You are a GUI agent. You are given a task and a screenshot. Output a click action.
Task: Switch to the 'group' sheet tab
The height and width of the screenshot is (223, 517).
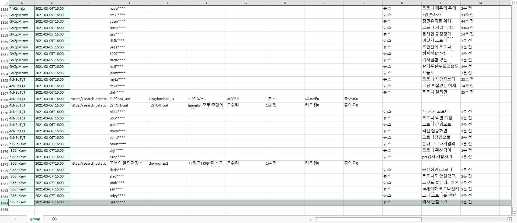35,219
